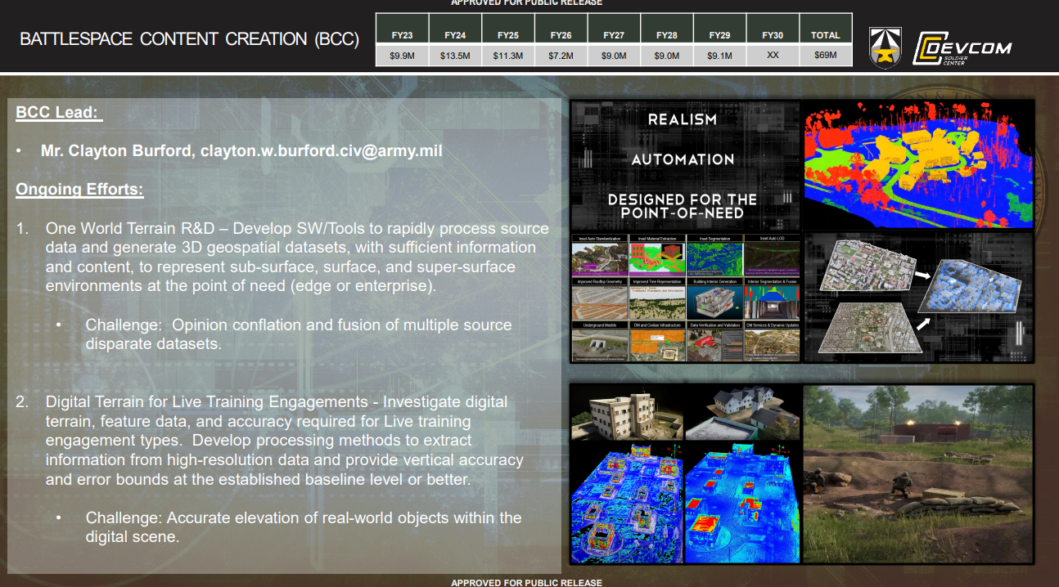Click the One World Terrain R&D paragraph
Screen dimensions: 1059x587
(x=297, y=257)
